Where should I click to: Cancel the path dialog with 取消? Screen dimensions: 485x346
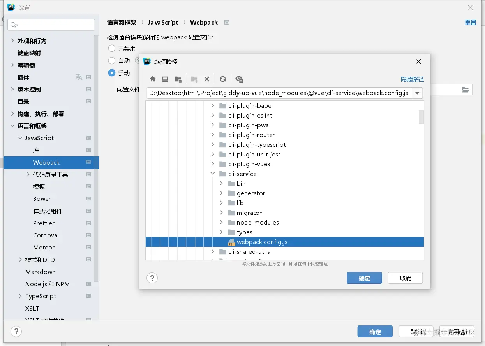coord(406,278)
